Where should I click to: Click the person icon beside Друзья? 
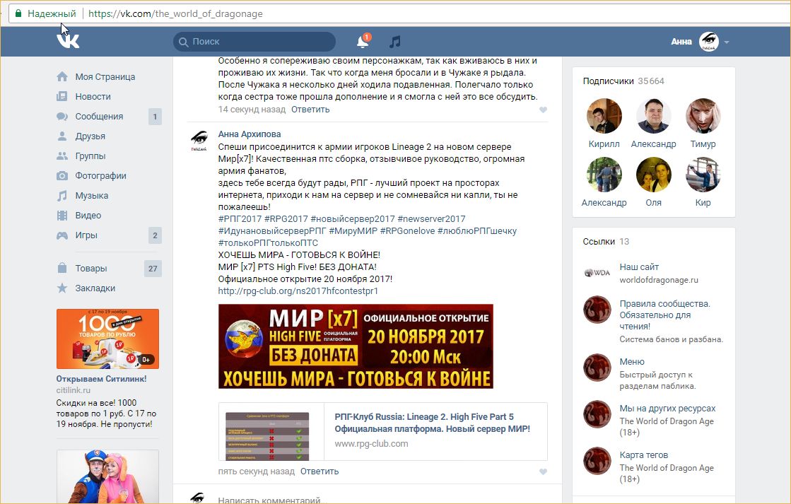pyautogui.click(x=62, y=136)
